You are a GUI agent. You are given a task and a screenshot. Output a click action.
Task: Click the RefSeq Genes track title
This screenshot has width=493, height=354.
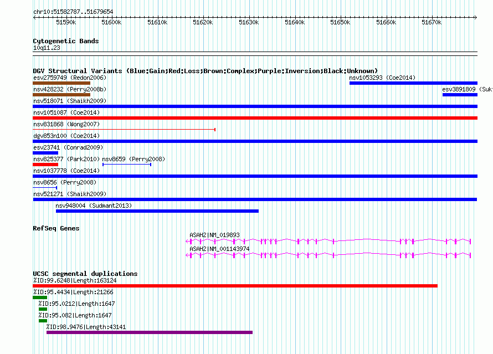point(56,228)
